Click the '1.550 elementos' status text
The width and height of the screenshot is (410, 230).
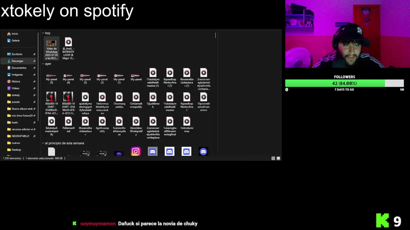click(x=12, y=158)
